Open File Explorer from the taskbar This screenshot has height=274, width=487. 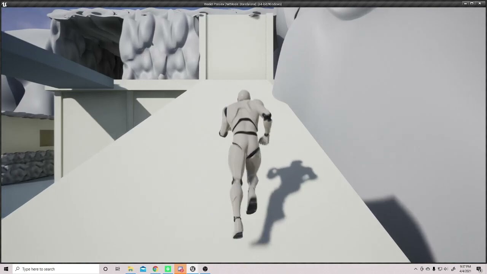point(130,269)
